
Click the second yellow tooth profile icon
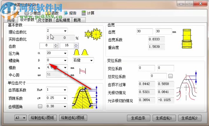85,52
